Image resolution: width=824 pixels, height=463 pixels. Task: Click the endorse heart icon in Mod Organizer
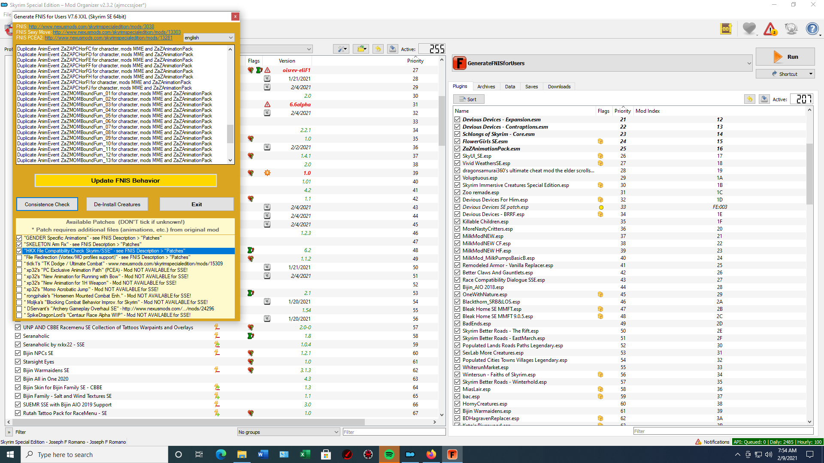[x=749, y=29]
